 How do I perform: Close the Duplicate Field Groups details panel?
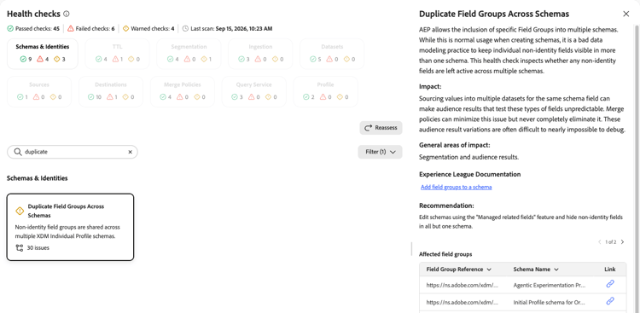tap(626, 14)
